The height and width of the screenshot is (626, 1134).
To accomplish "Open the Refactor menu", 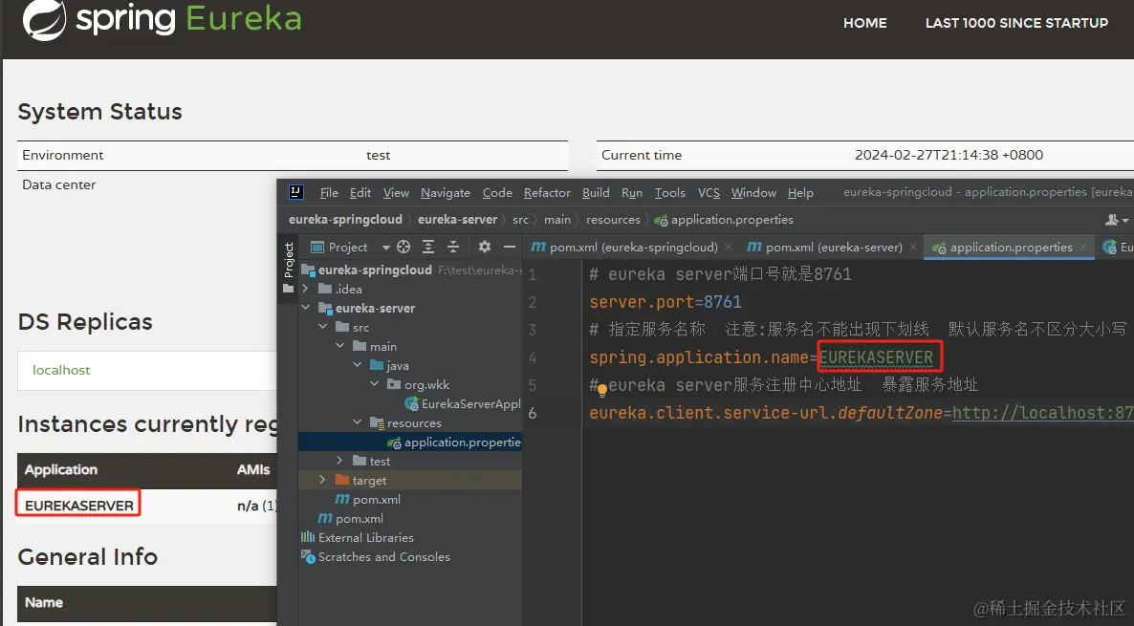I will coord(548,192).
